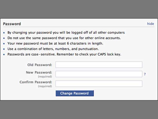Screen dimensions: 158x119
Task: Click the 'Do not use the same password' tip
Action: (x=61, y=38)
